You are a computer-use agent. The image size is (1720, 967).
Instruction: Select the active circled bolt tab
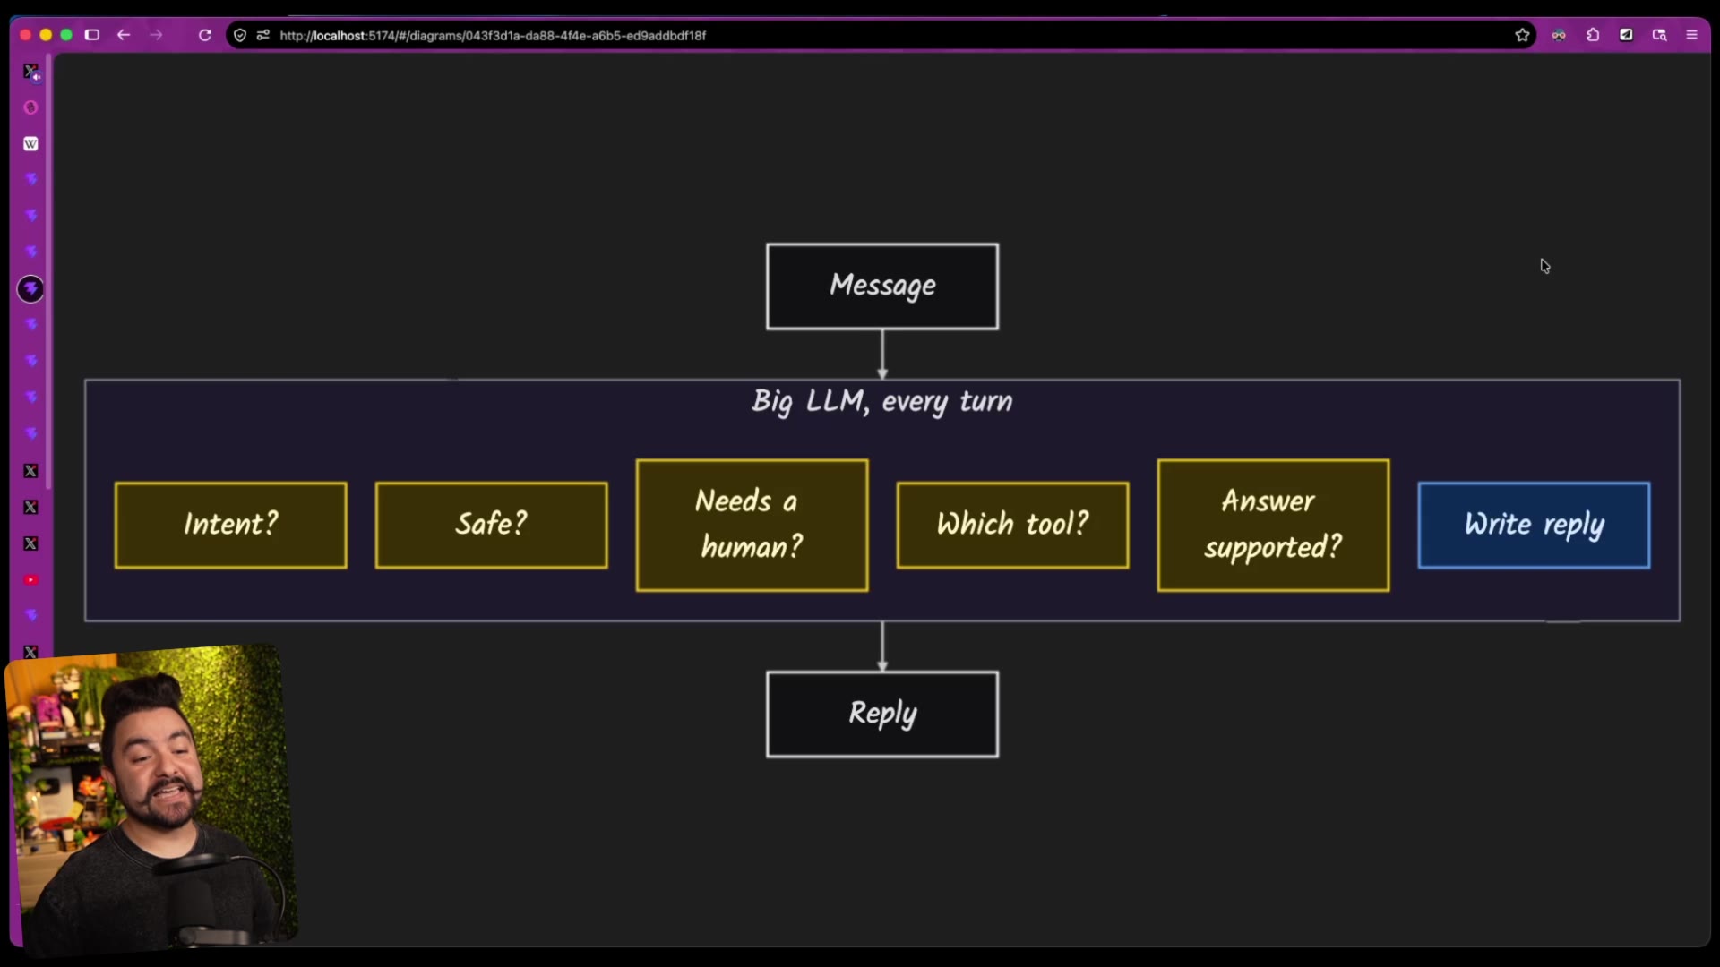pos(30,288)
